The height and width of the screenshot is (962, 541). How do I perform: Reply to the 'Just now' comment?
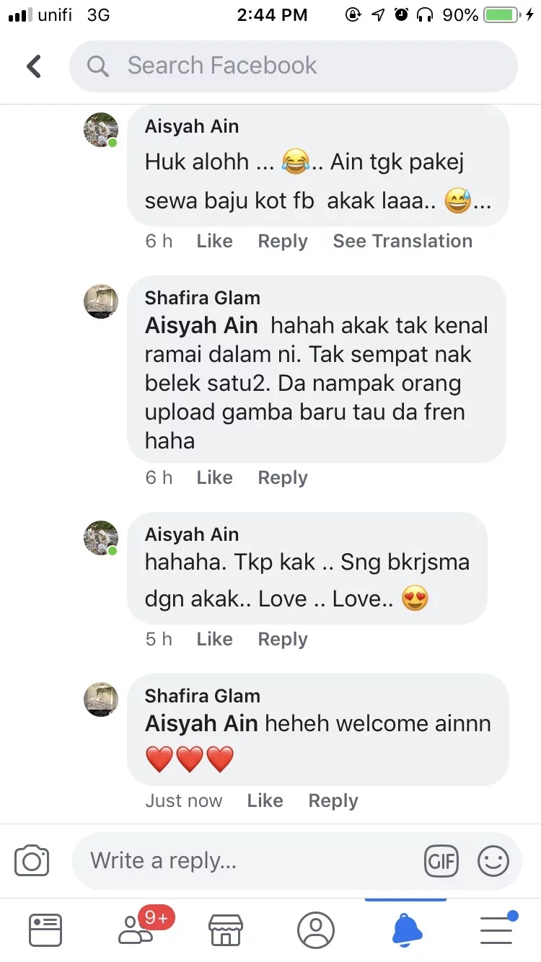(x=333, y=801)
